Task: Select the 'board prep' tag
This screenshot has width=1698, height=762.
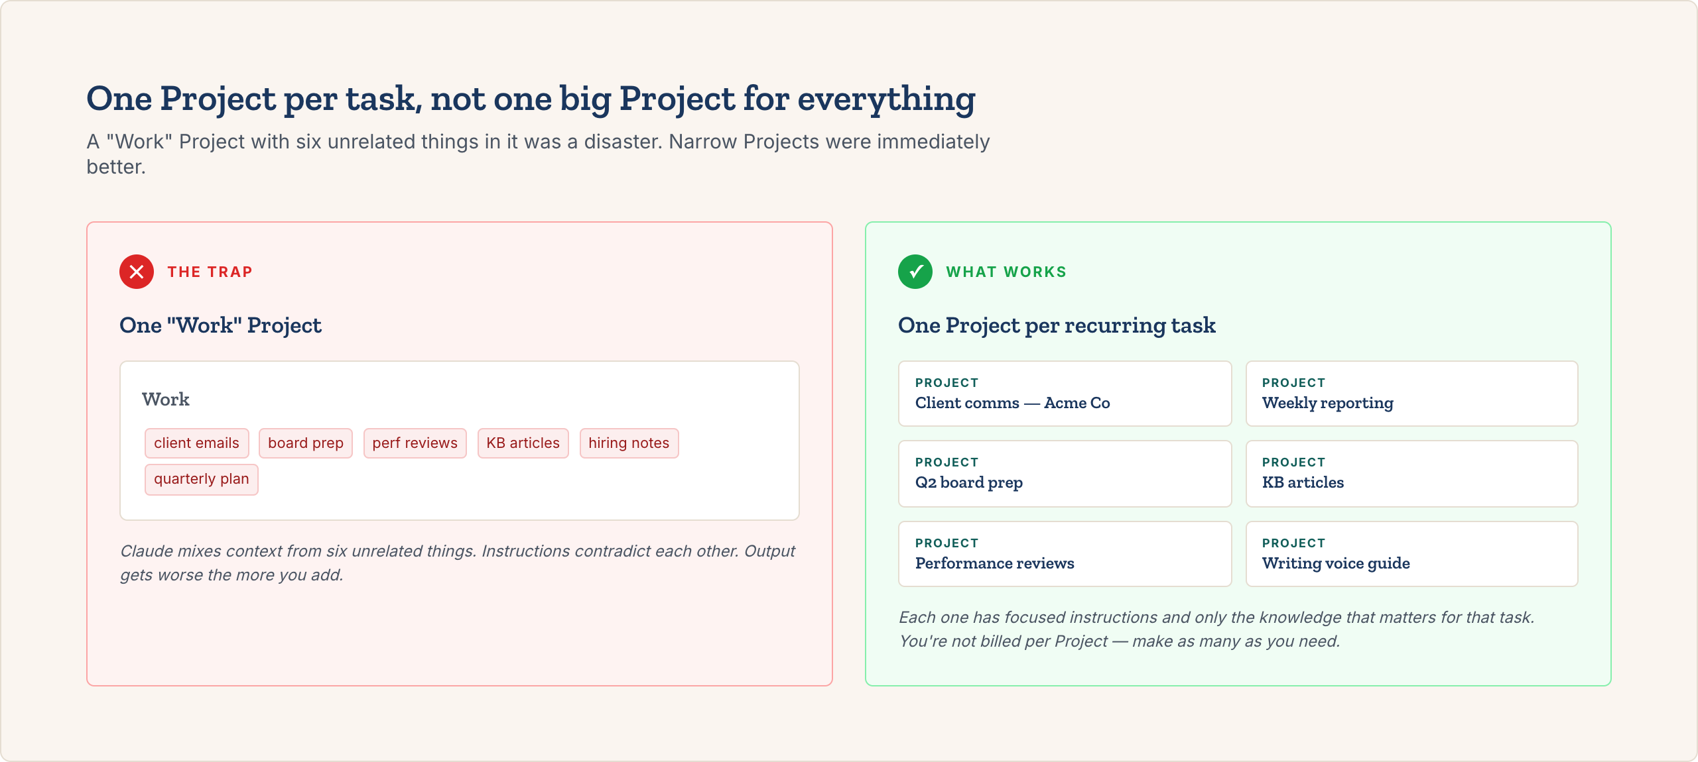Action: click(305, 443)
